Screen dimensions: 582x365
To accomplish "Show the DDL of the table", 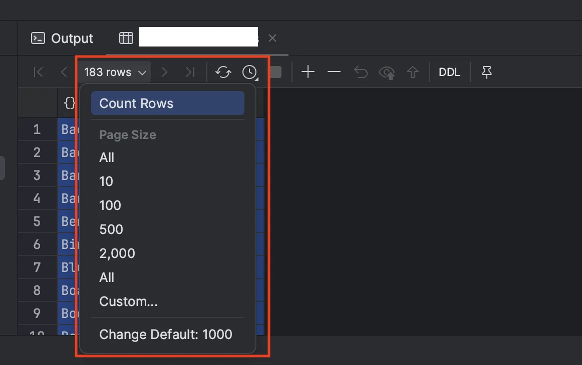I will 449,72.
